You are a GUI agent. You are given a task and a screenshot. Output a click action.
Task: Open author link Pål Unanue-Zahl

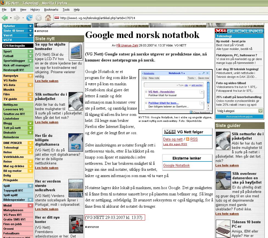coord(127,45)
